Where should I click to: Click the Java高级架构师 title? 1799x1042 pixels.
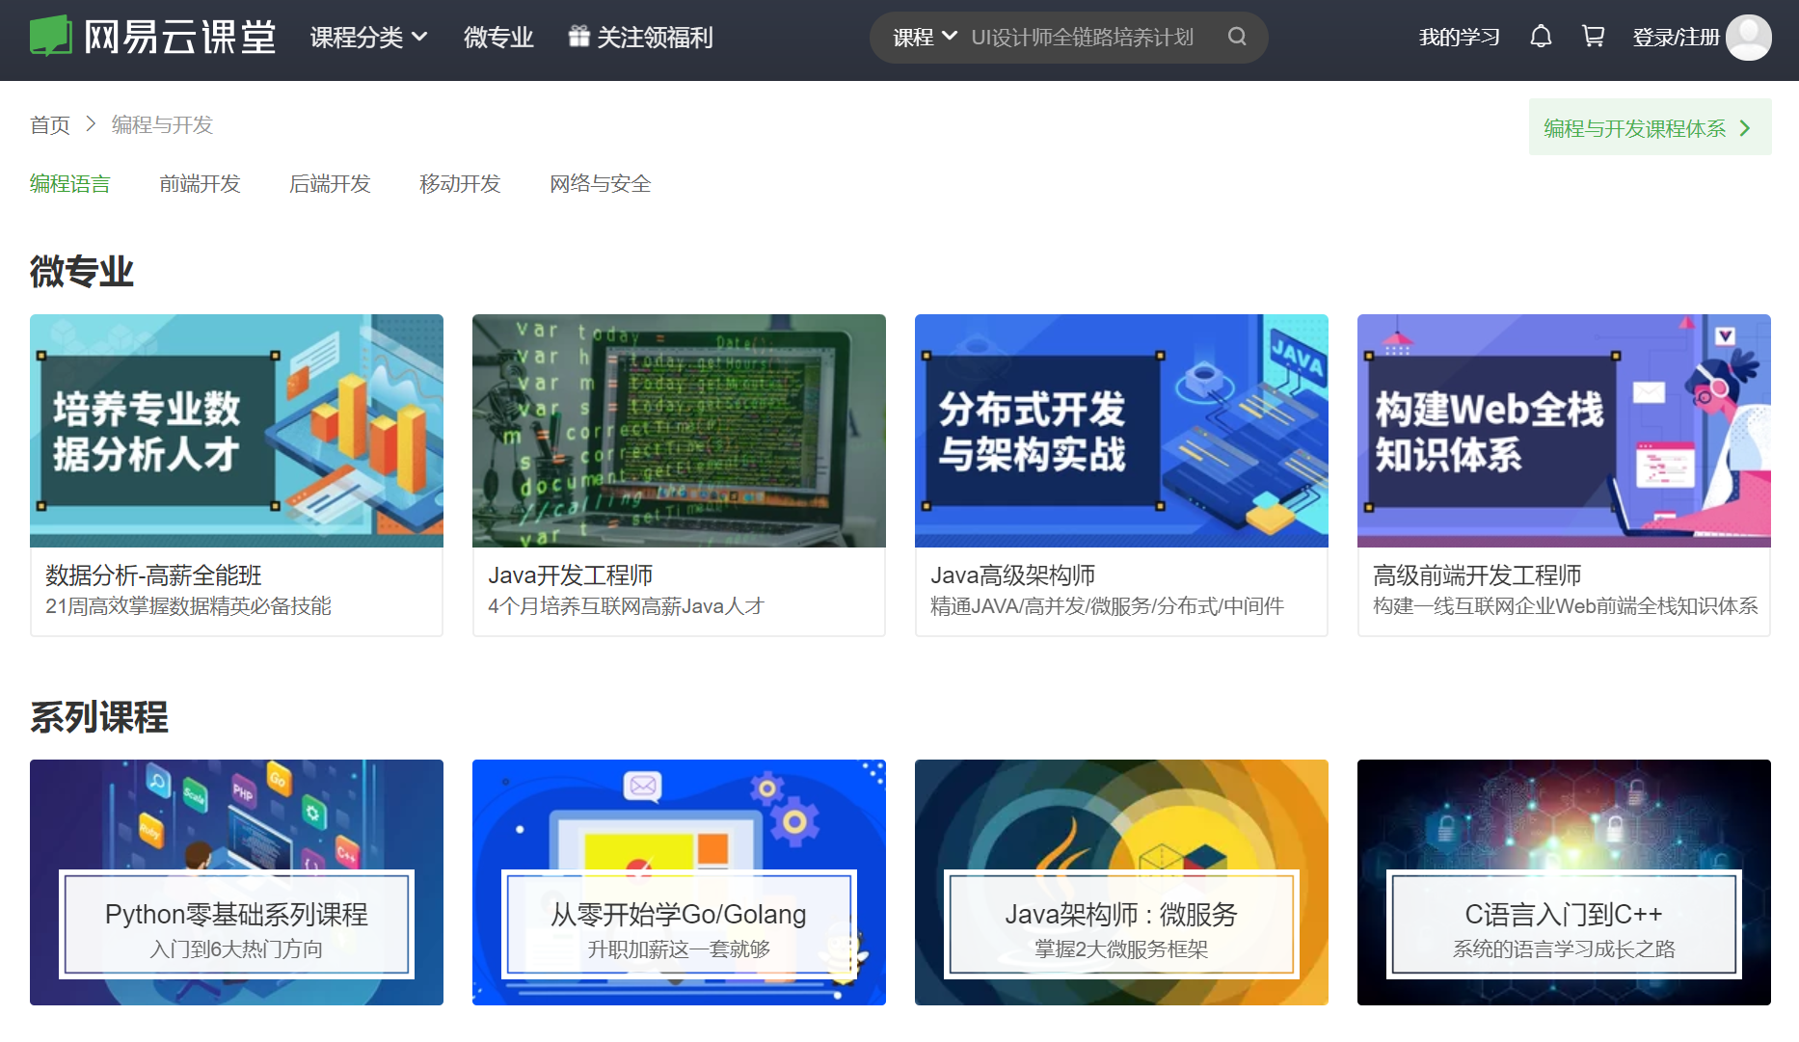coord(1013,575)
